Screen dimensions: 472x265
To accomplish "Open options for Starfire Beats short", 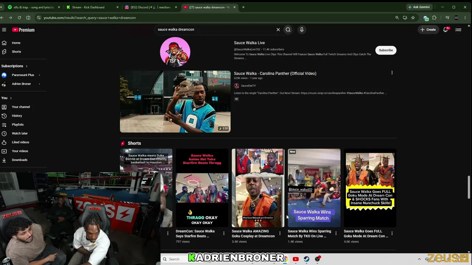I will click(x=224, y=233).
